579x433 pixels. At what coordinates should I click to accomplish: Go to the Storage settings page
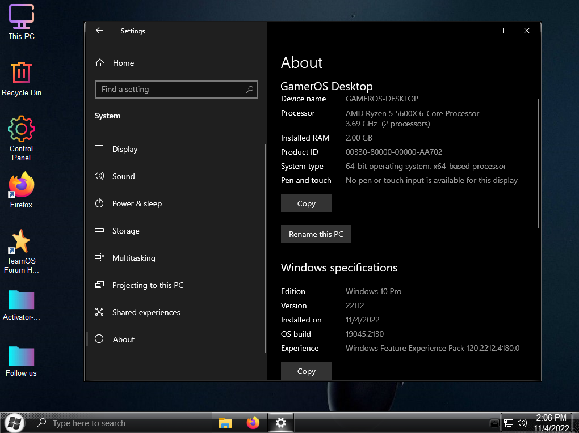[125, 231]
